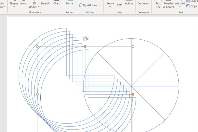The width and height of the screenshot is (198, 132).
Task: Click the Object icon
Action: click(188, 6)
